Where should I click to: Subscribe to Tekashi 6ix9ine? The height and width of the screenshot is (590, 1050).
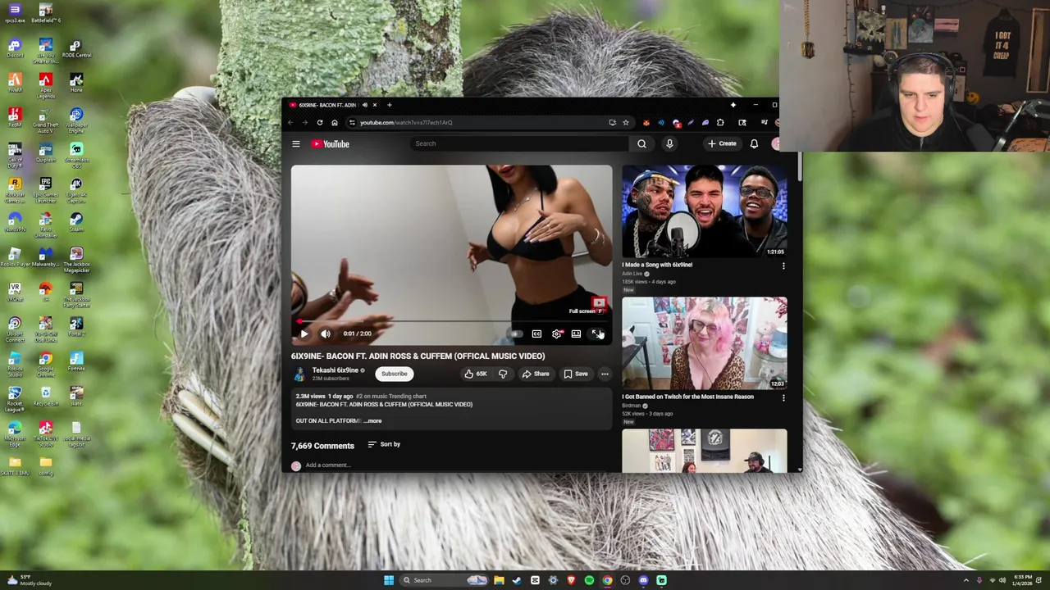tap(394, 374)
